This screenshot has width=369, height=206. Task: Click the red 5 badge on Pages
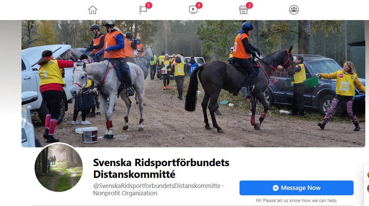pos(149,5)
